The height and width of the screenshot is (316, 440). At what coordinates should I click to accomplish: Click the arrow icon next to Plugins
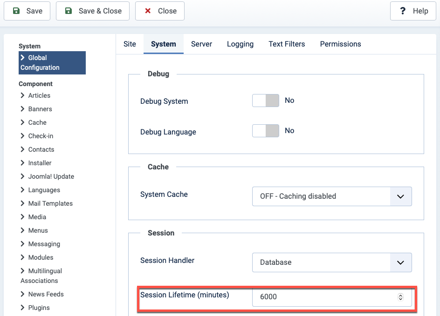click(23, 308)
